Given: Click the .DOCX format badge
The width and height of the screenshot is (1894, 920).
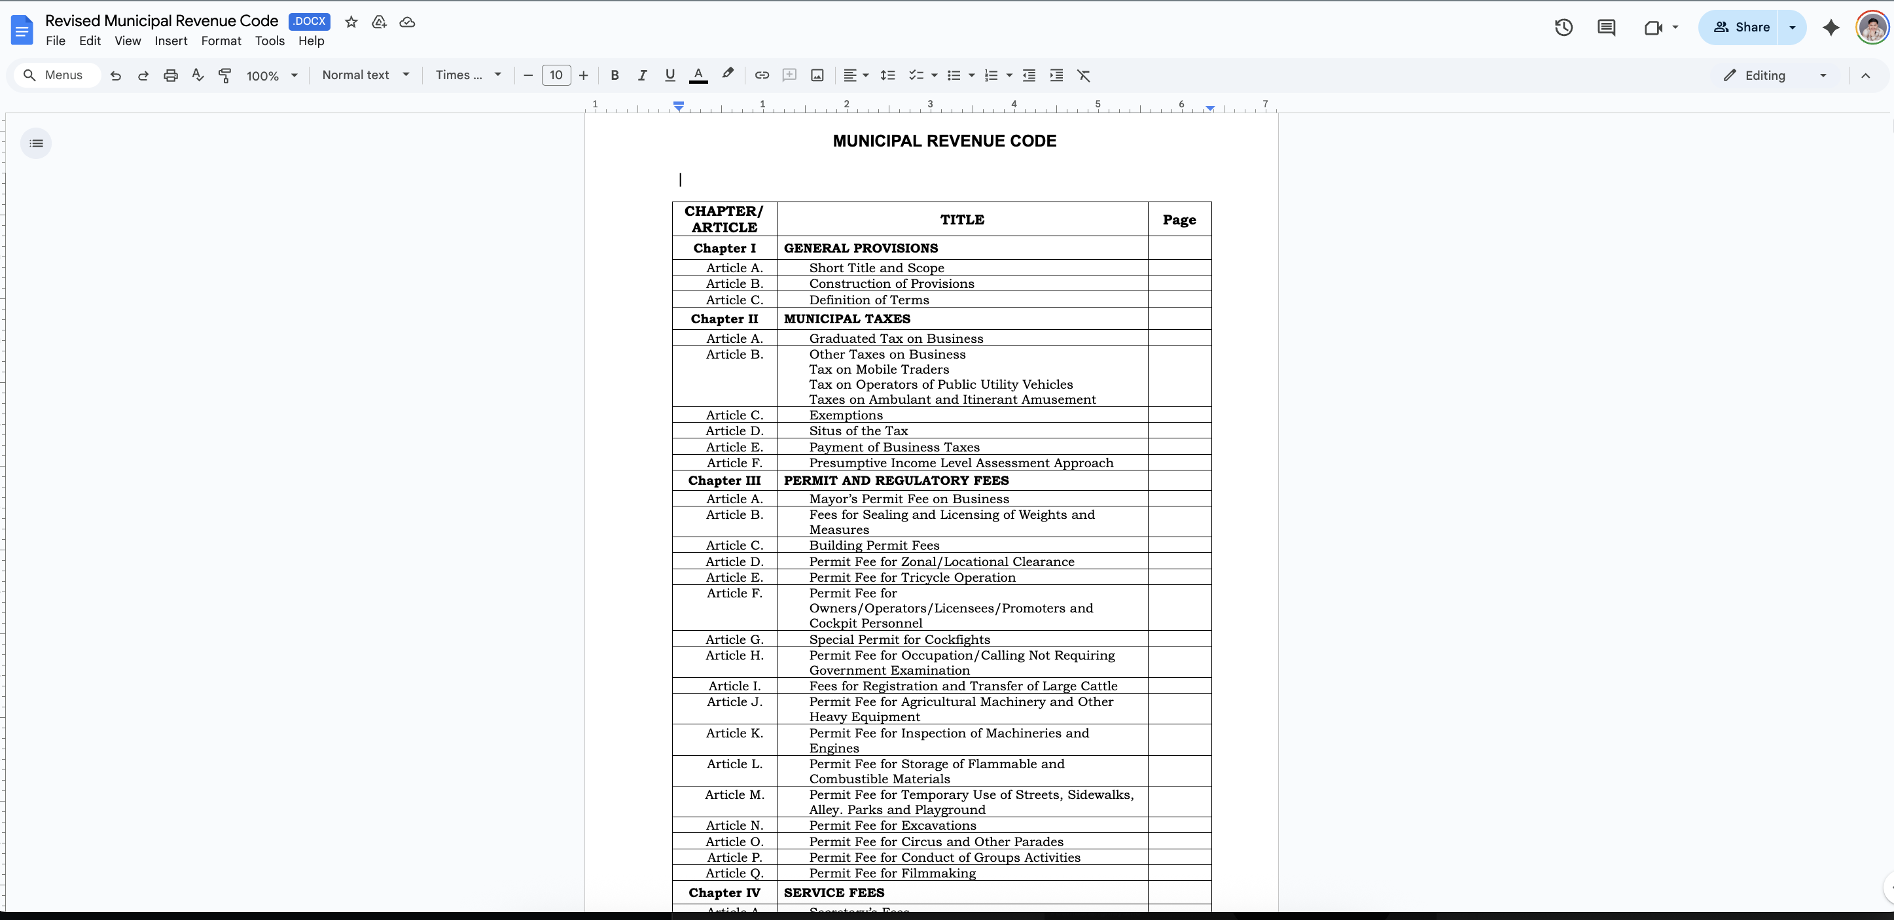Looking at the screenshot, I should tap(310, 22).
